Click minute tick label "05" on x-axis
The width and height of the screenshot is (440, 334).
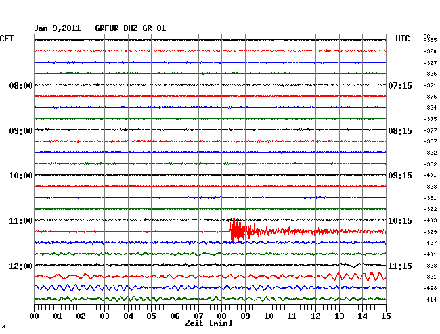[x=151, y=316]
